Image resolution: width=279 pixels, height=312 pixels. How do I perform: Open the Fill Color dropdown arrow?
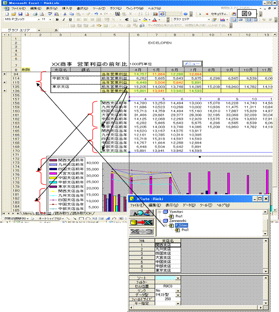(149, 20)
